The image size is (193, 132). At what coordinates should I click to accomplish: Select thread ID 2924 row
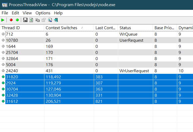96,83
